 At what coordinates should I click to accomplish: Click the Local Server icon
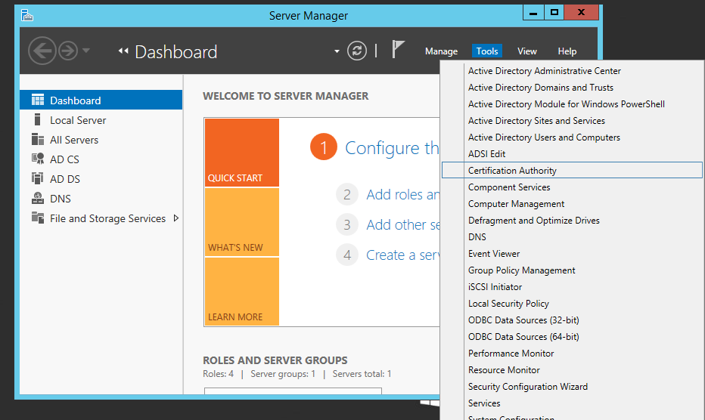pyautogui.click(x=38, y=120)
